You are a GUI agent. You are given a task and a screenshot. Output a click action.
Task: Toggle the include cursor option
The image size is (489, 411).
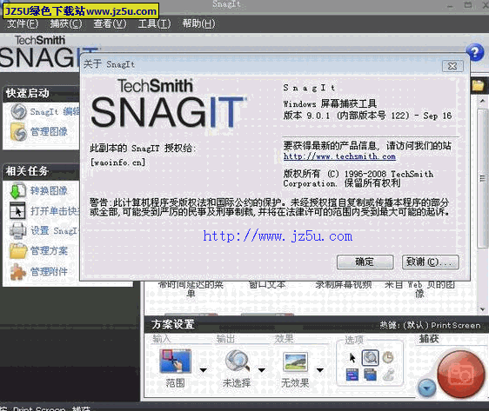point(352,358)
